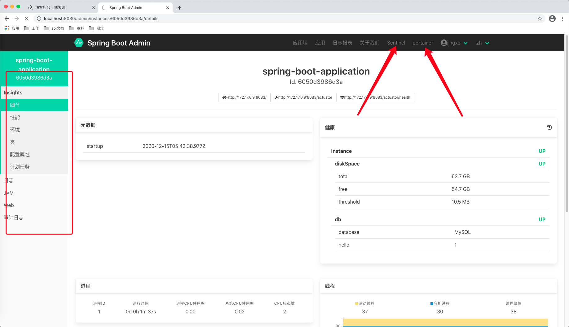Viewport: 569px width, 327px height.
Task: Click the browser forward arrow
Action: pyautogui.click(x=17, y=19)
